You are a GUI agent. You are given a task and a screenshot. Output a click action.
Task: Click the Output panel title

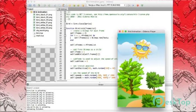click(101, 85)
